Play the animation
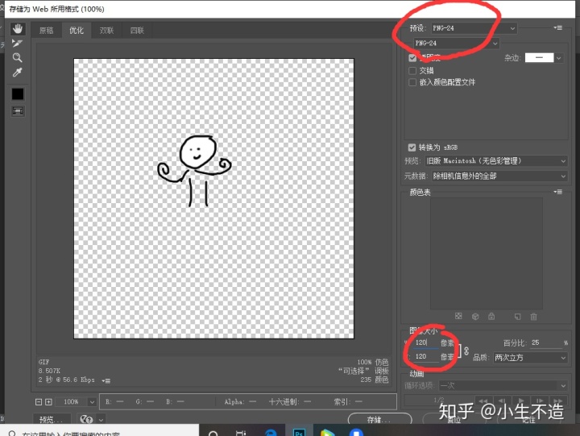The image size is (580, 436). (521, 401)
